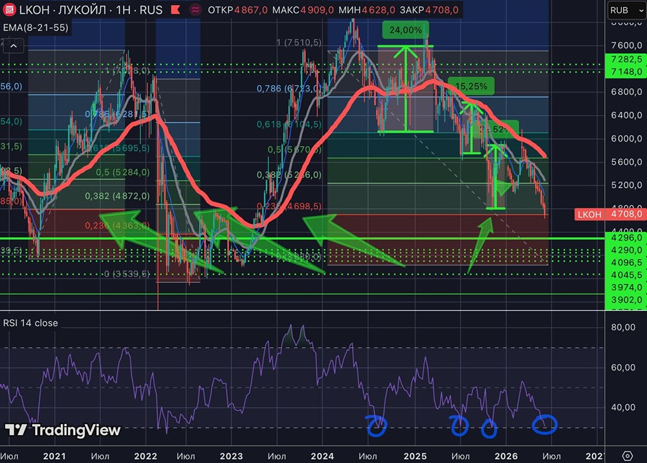The image size is (647, 463).
Task: Click the МИН 4628,0 low value
Action: click(366, 10)
